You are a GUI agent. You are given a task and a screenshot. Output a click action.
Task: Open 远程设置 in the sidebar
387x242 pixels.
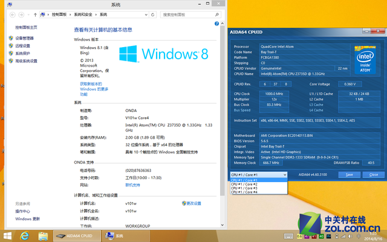[22, 46]
